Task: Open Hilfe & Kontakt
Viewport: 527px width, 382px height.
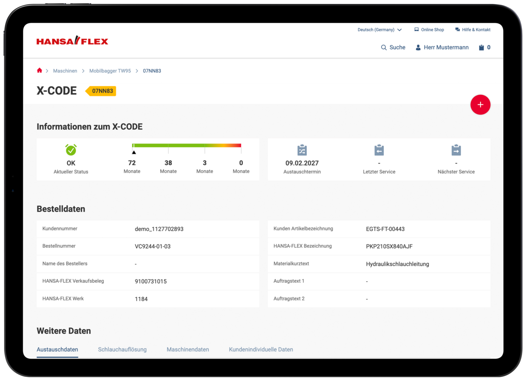Action: [473, 30]
